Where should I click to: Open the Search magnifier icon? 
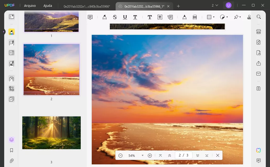point(259,17)
